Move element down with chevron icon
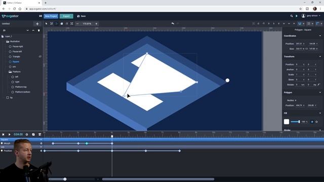Viewport: 324px width, 182px height. click(x=28, y=30)
